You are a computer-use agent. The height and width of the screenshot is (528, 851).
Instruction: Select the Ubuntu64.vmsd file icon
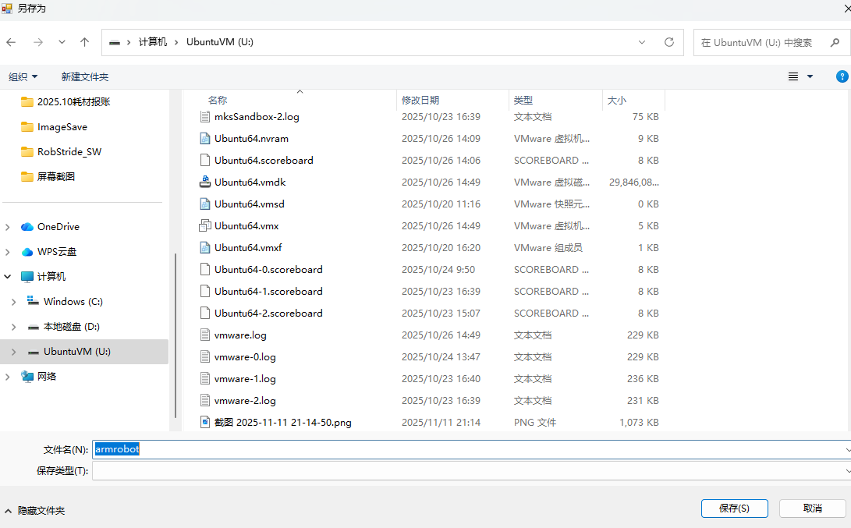204,204
